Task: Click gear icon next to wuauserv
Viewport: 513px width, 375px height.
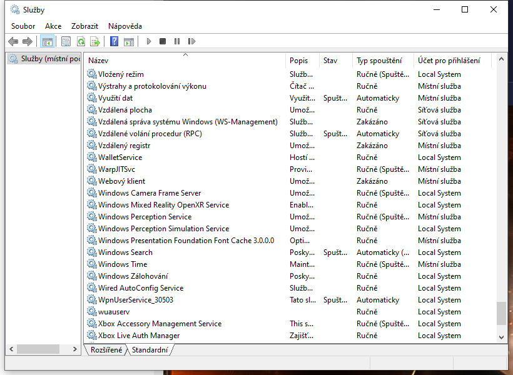Action: tap(92, 312)
